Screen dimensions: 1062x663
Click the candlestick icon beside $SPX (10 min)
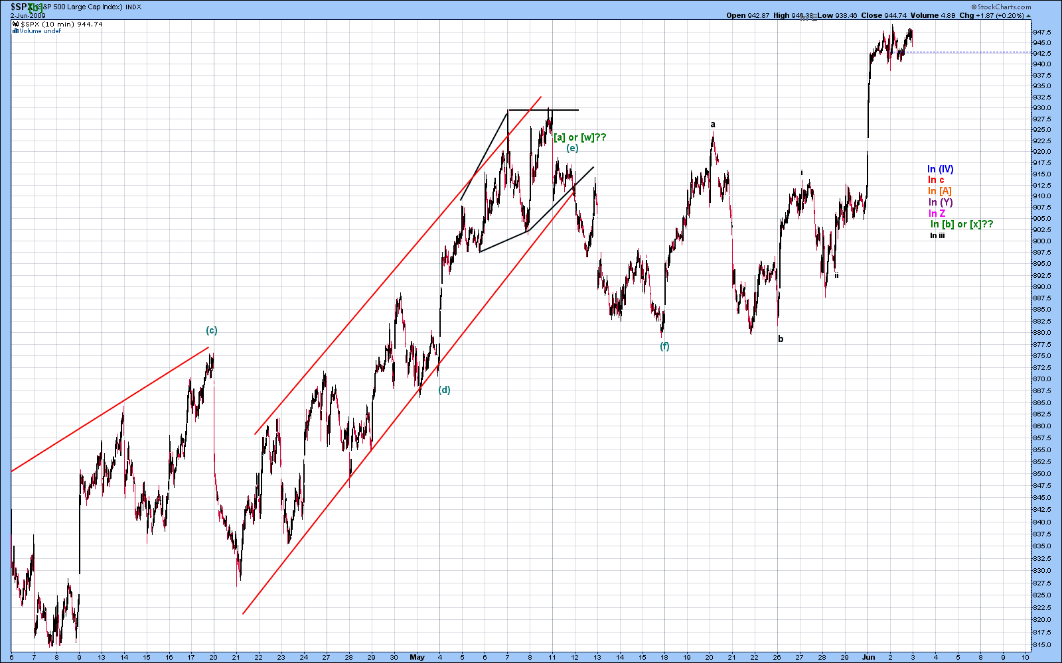tap(15, 25)
